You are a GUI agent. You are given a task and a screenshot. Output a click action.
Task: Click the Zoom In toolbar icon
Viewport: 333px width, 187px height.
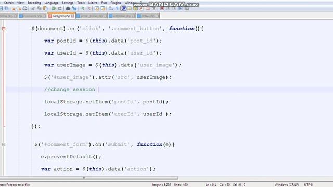(x=82, y=8)
